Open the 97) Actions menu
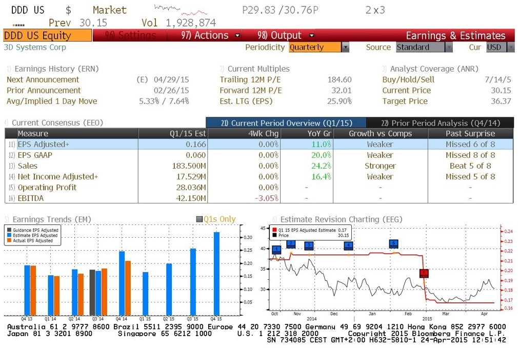The image size is (518, 350). point(205,35)
